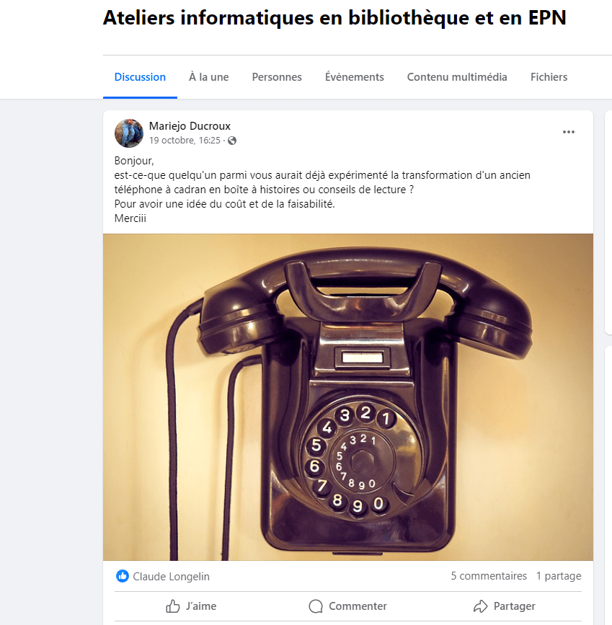
Task: Open the three-dots post options menu
Action: click(x=568, y=132)
